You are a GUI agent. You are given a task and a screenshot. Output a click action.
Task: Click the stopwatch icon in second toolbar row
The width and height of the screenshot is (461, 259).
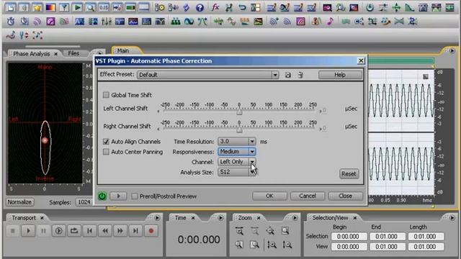[x=11, y=21]
